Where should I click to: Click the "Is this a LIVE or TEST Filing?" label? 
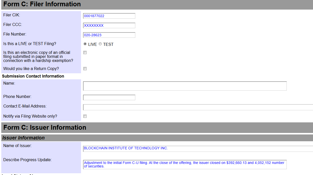(30, 44)
